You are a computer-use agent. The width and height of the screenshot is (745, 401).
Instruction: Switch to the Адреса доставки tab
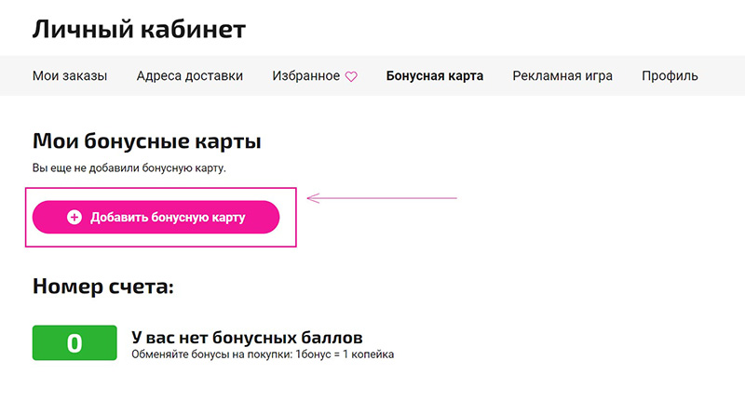pos(189,76)
